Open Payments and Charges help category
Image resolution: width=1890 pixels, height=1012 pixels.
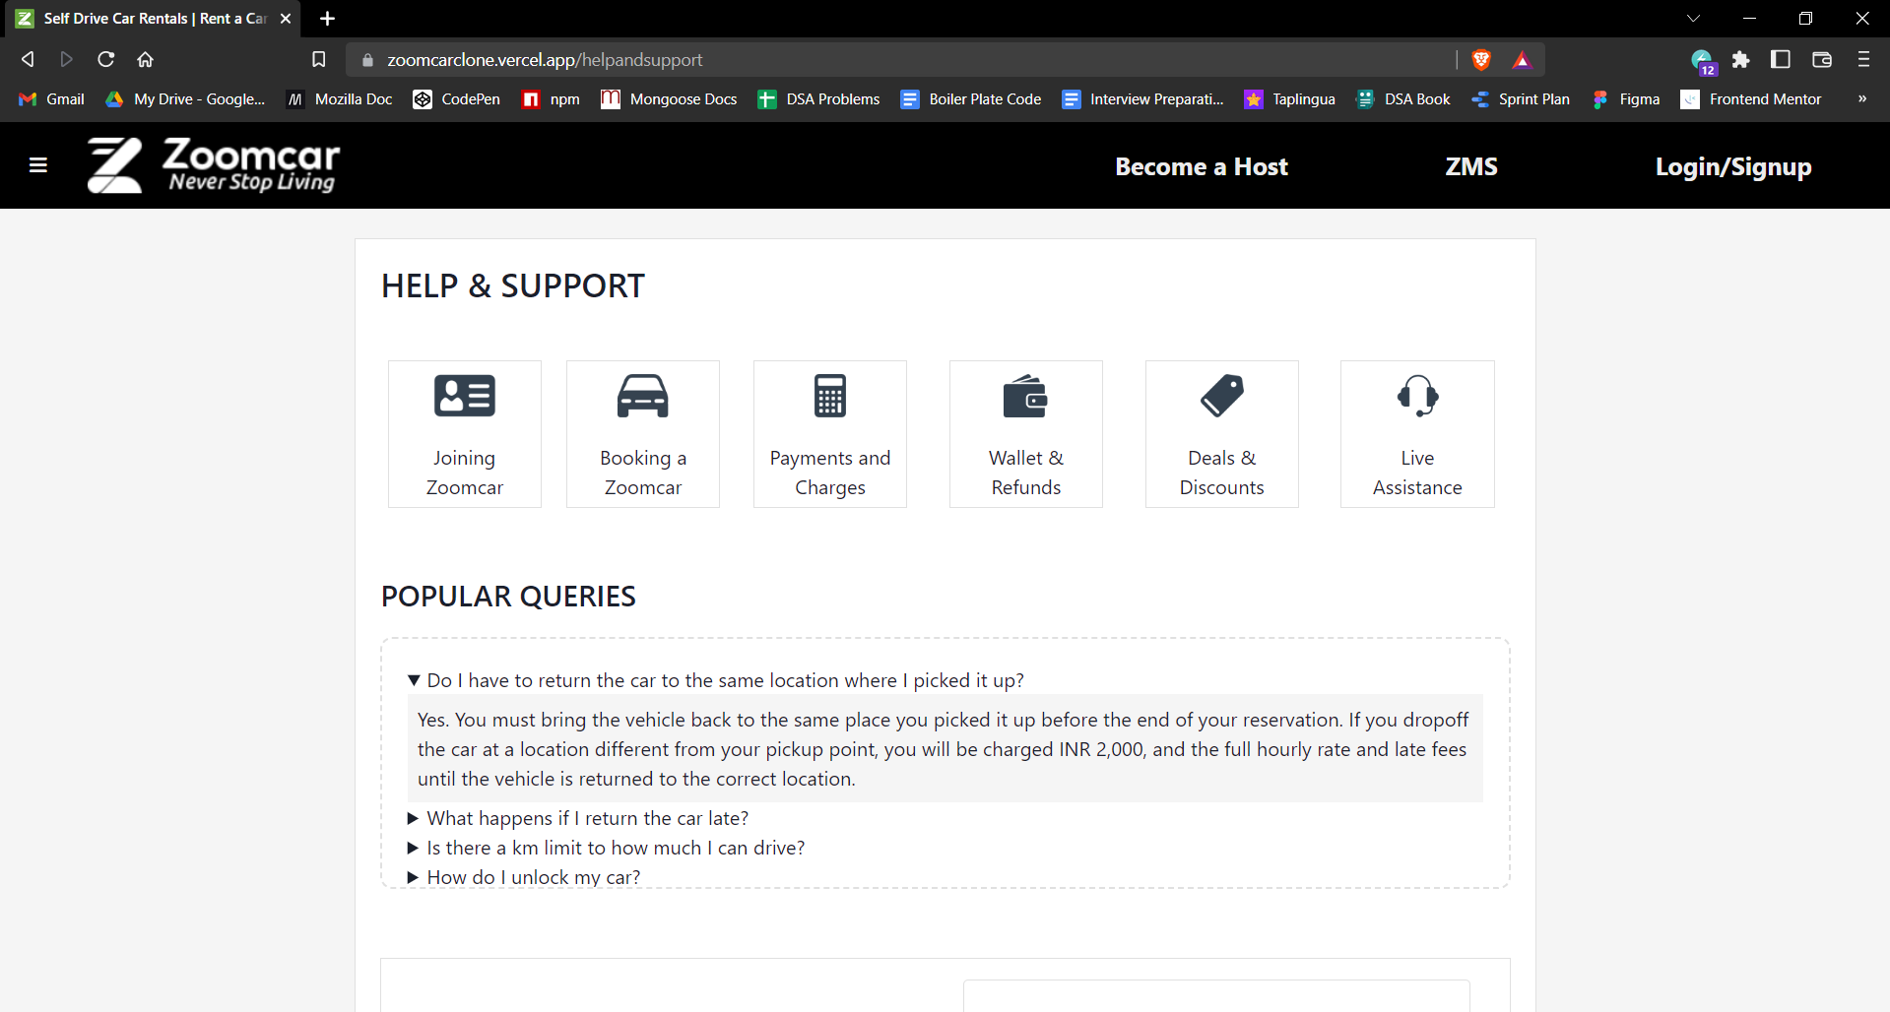[x=830, y=434]
